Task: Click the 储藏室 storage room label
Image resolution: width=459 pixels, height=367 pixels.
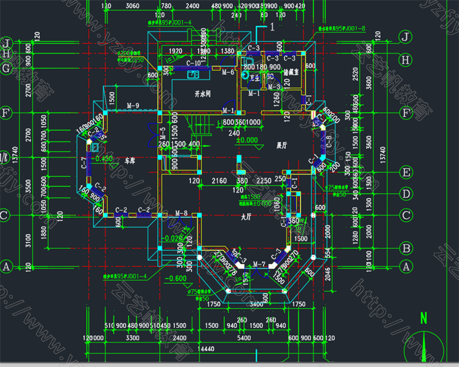Action: click(x=291, y=72)
